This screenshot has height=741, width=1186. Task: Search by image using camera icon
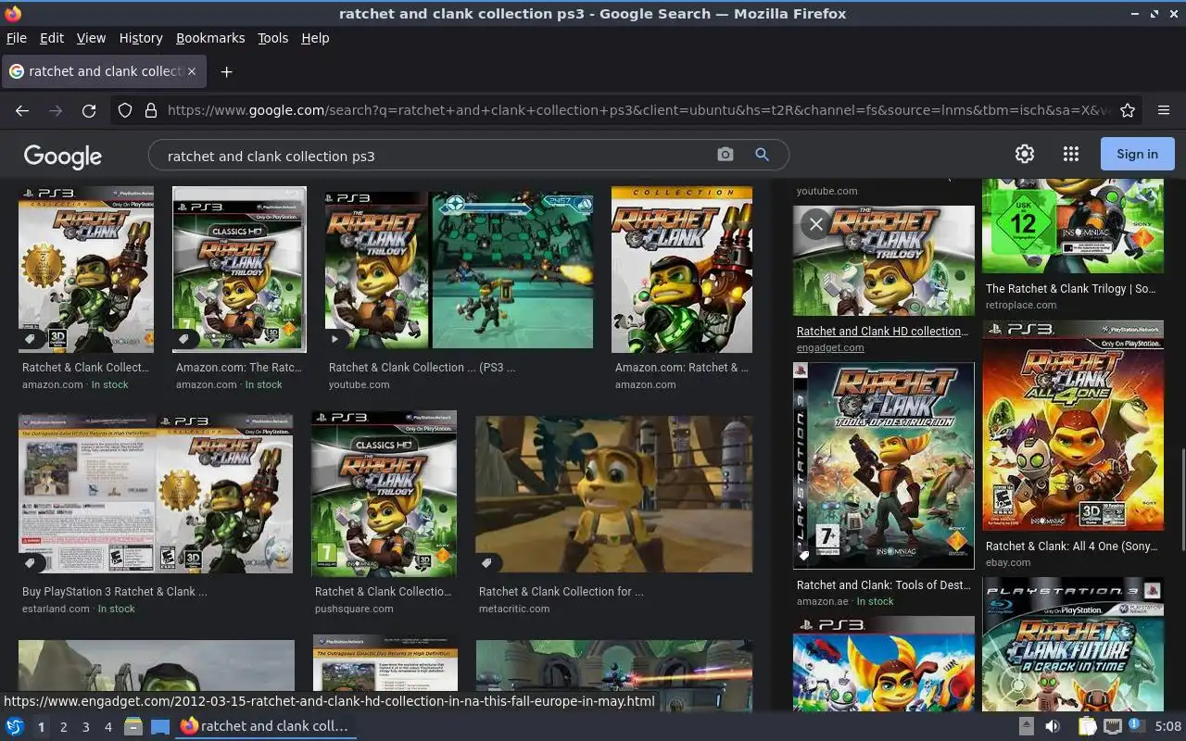tap(725, 155)
